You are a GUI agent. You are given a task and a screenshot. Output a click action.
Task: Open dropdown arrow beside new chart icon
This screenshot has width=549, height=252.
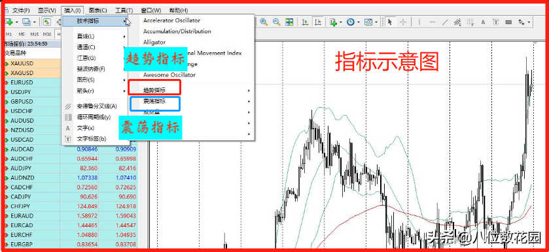point(16,22)
